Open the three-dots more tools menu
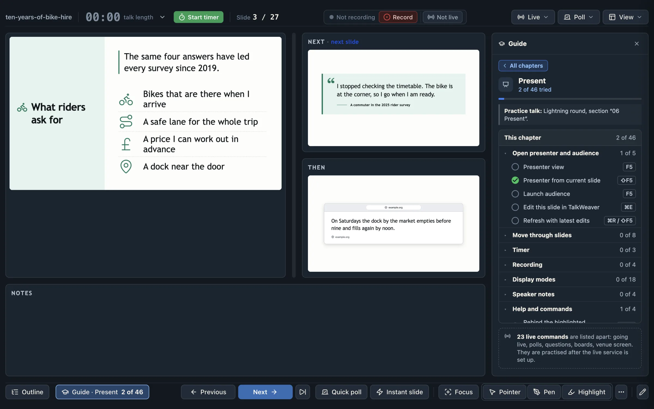This screenshot has width=654, height=409. [x=621, y=392]
